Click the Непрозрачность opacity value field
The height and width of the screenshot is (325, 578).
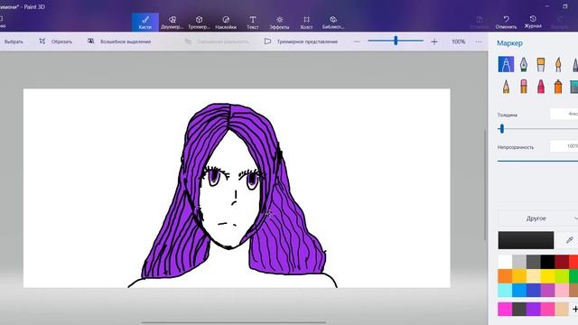click(x=564, y=146)
